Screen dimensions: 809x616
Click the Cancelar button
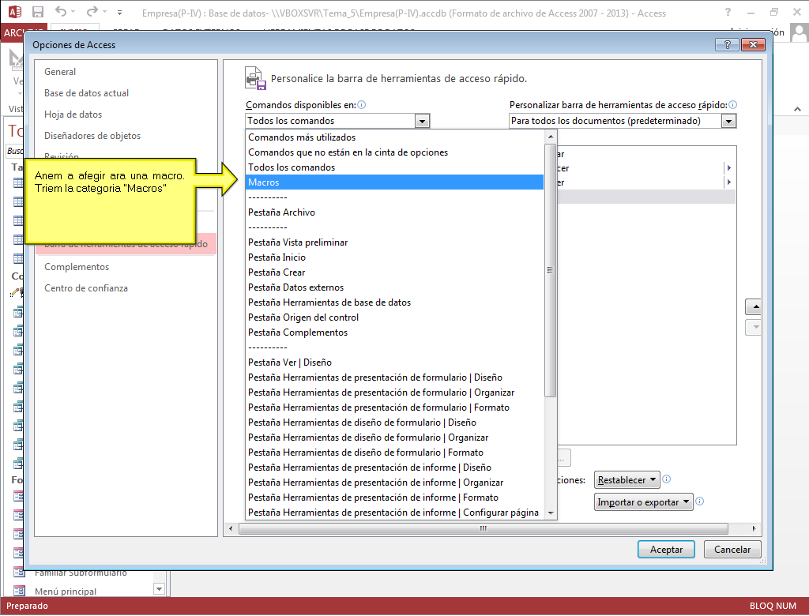click(732, 550)
